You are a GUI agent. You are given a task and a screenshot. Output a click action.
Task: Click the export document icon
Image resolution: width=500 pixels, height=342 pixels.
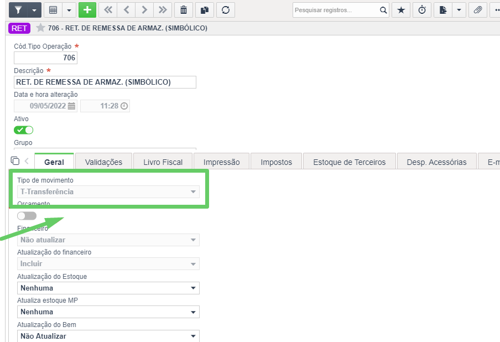tap(443, 10)
